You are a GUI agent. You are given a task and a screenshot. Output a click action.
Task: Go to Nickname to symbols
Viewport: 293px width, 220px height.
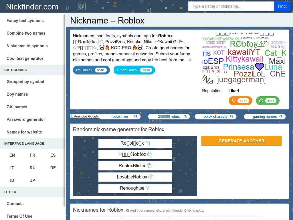(27, 46)
